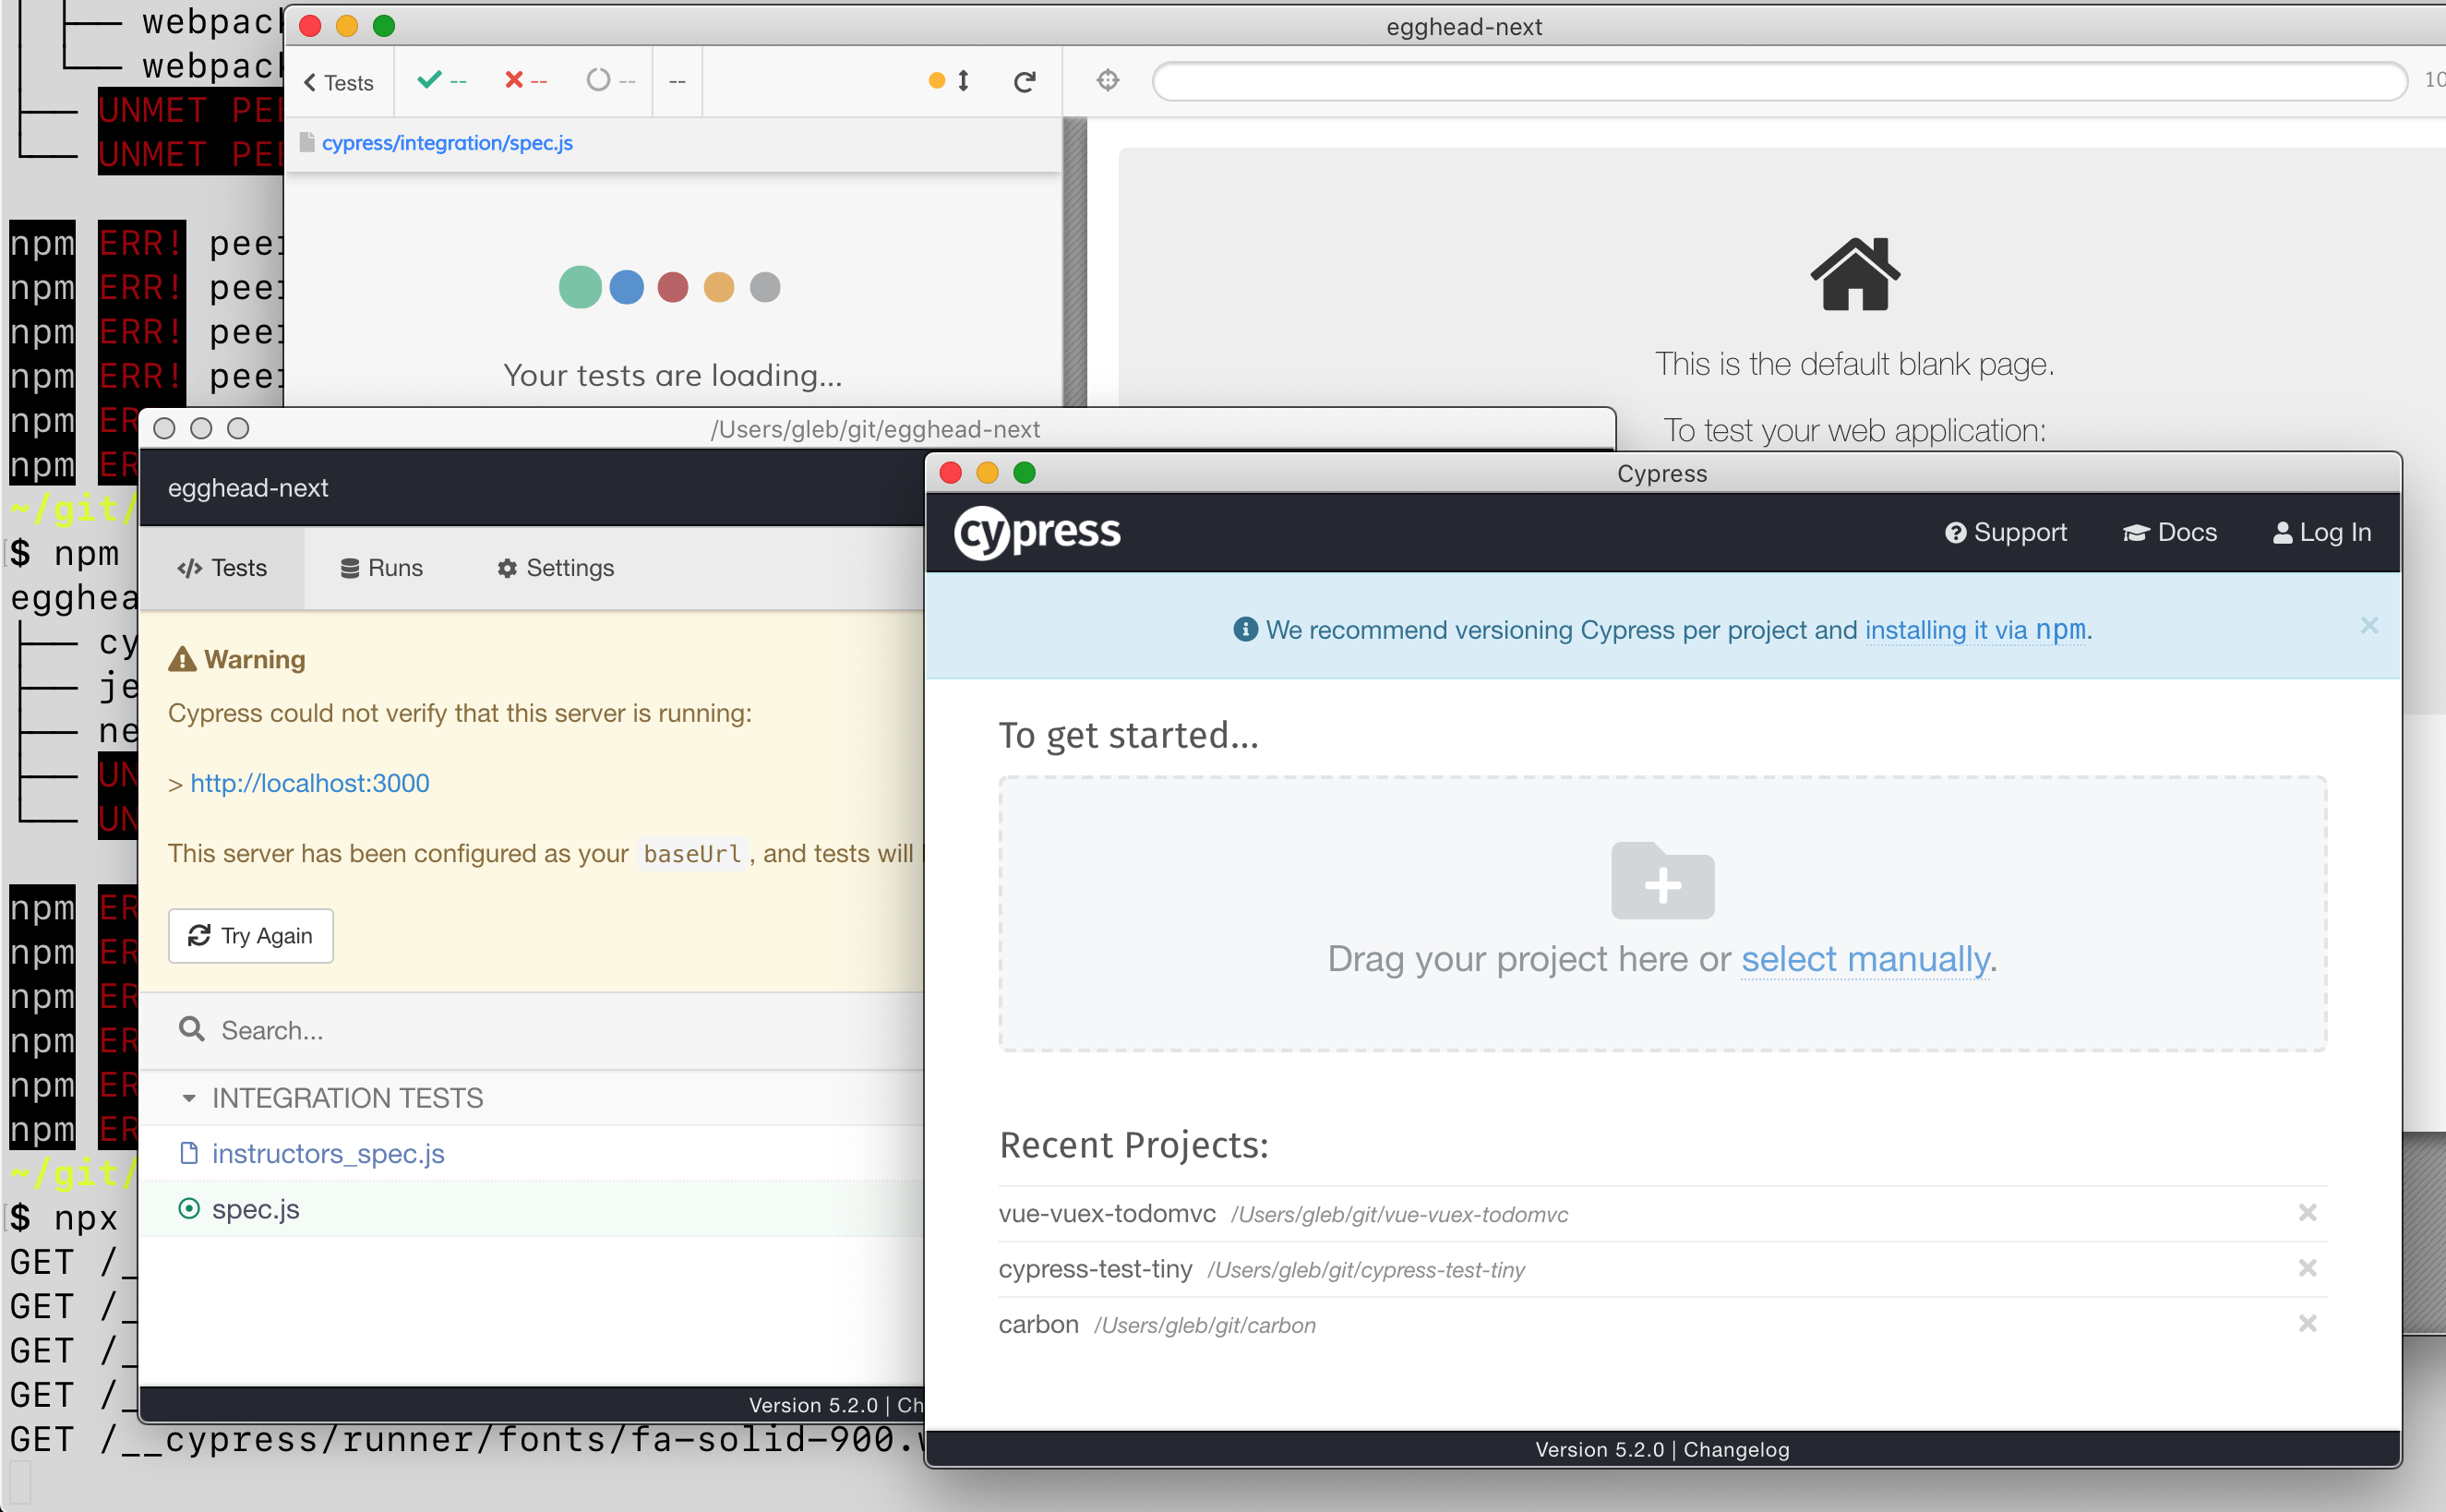
Task: Open the Settings tab
Action: pyautogui.click(x=554, y=568)
